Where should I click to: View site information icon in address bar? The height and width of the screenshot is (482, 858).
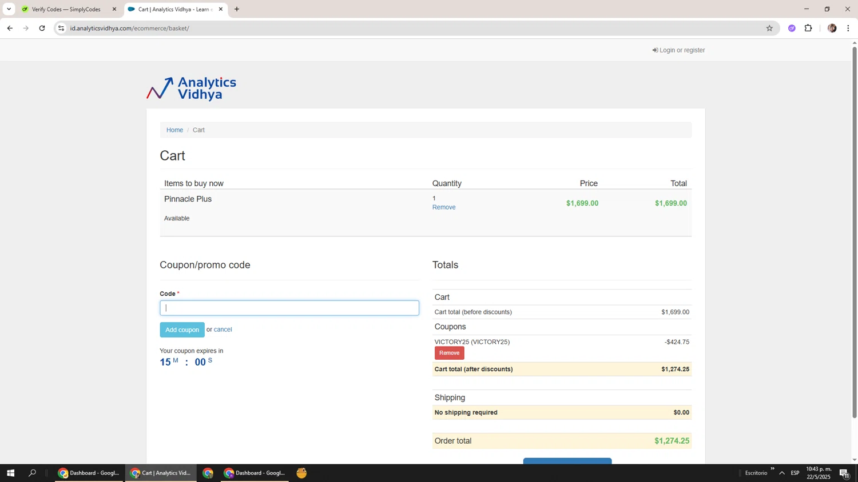61,28
